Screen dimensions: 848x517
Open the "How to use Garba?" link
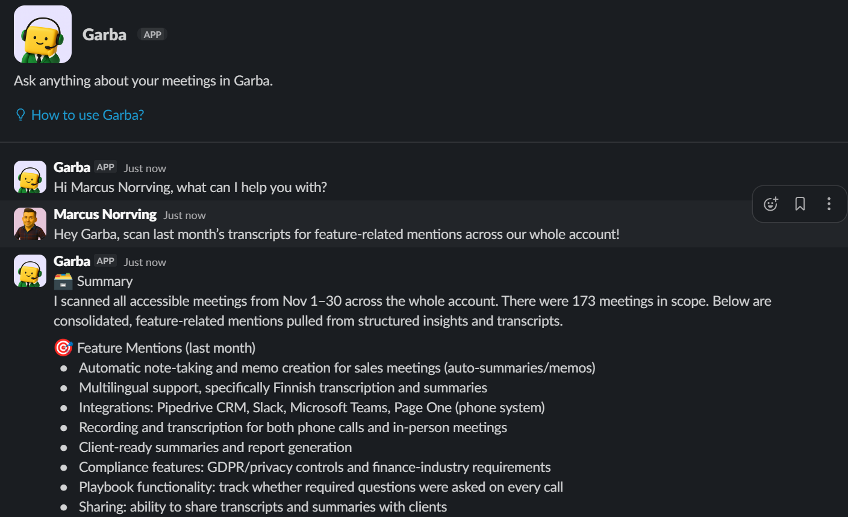(87, 115)
